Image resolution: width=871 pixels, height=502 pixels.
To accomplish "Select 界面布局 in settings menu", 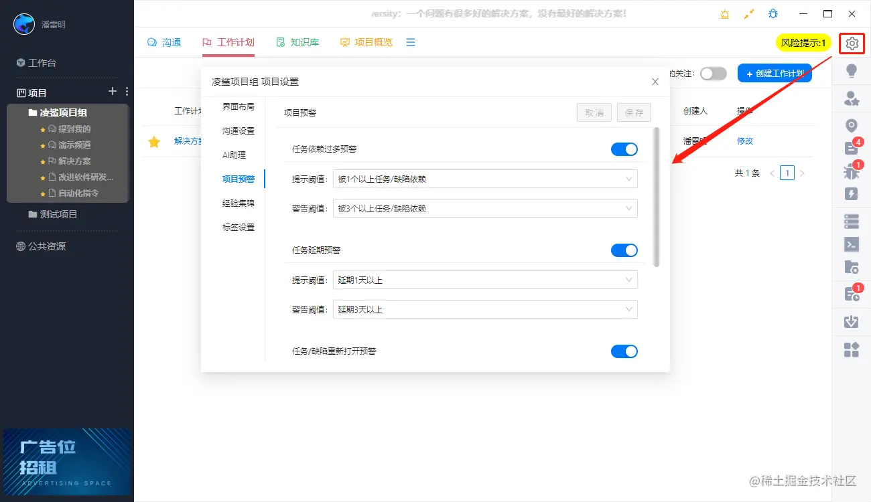I will (x=239, y=106).
